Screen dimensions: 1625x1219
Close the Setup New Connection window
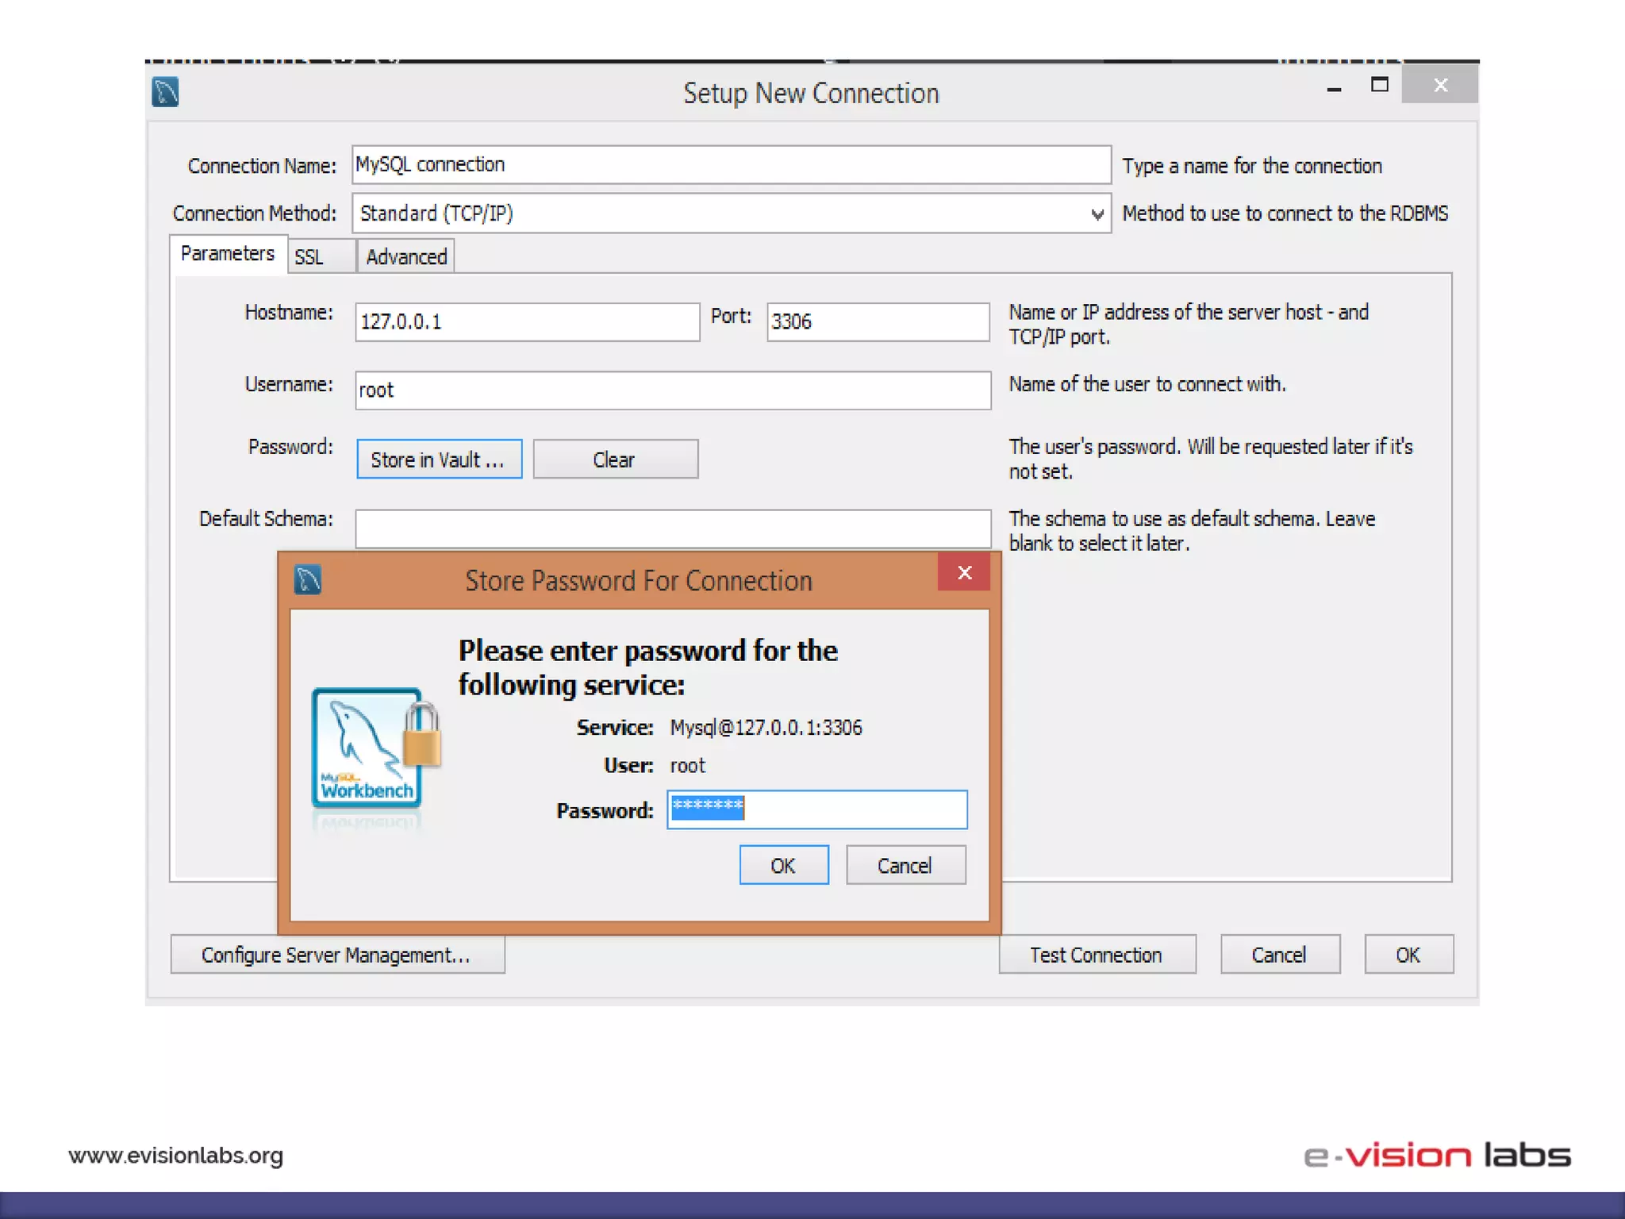[1440, 86]
